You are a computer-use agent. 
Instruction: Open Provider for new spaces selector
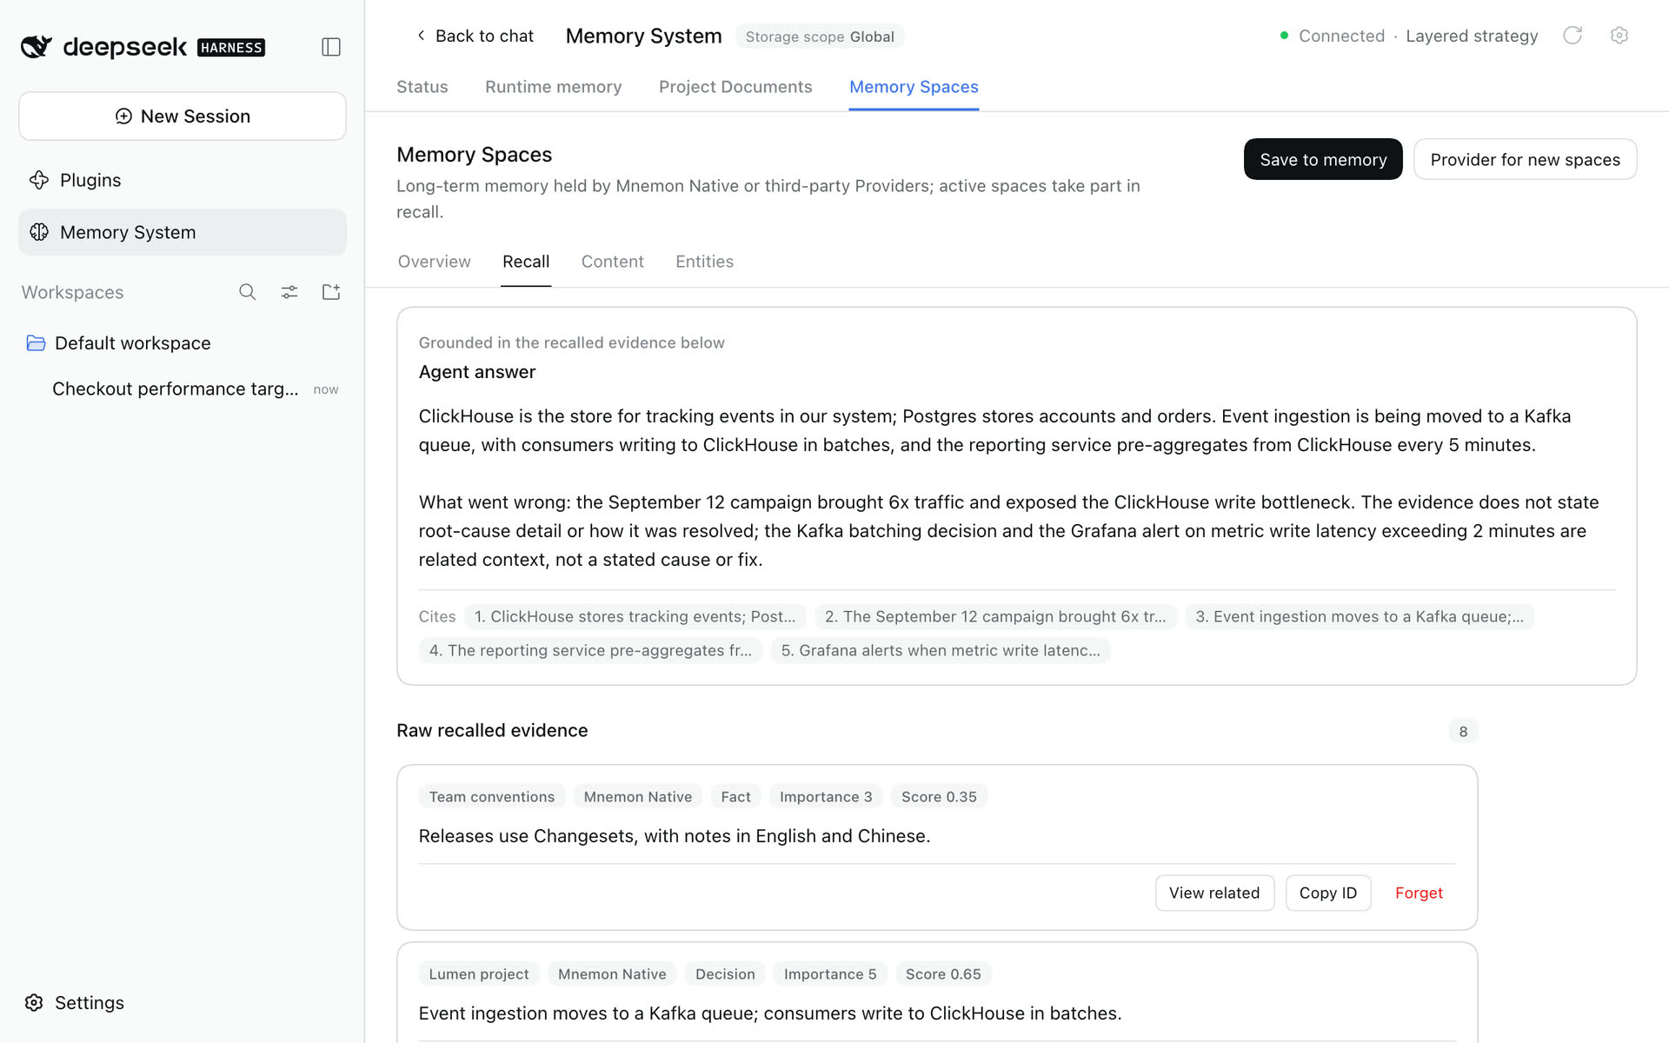(x=1525, y=159)
